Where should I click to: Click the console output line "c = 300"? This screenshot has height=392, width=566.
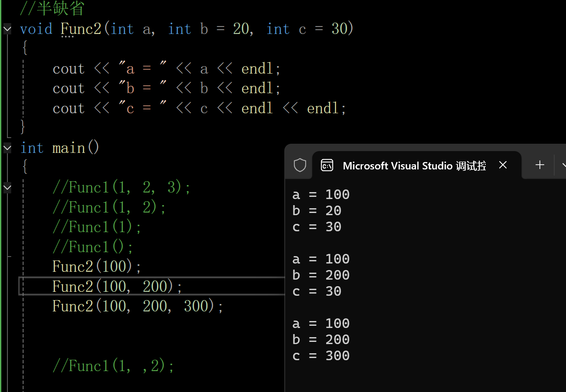coord(321,356)
